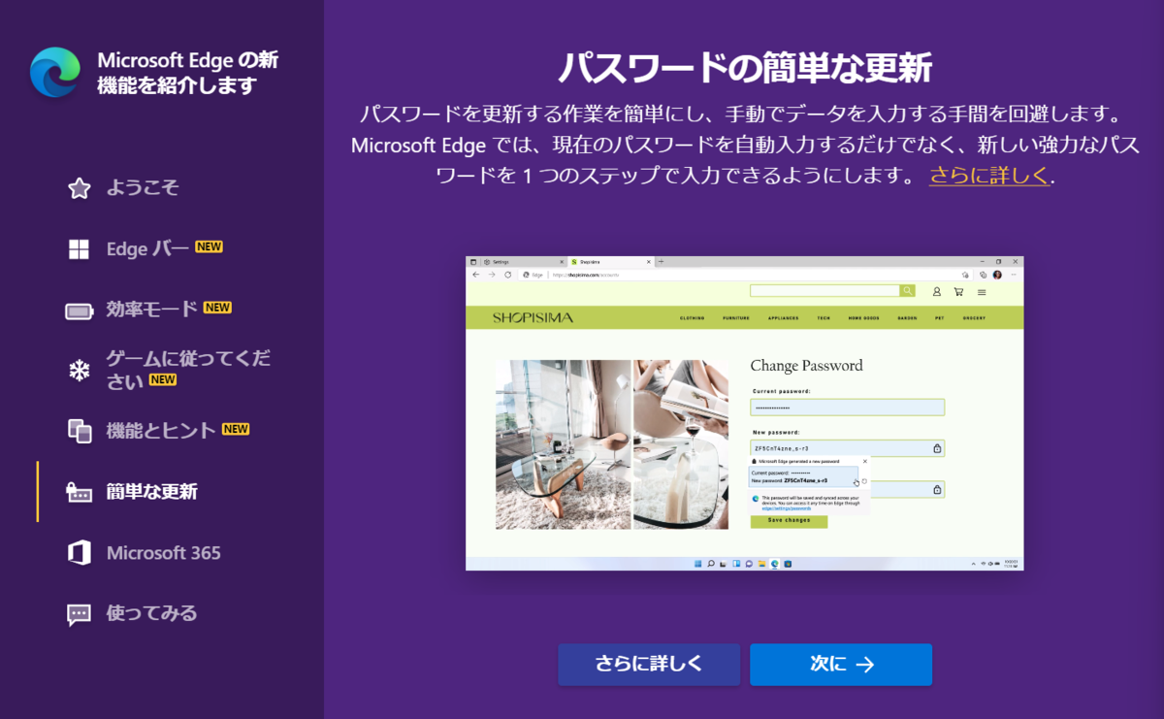Click the Change Password heading in preview
The image size is (1164, 719).
click(806, 366)
